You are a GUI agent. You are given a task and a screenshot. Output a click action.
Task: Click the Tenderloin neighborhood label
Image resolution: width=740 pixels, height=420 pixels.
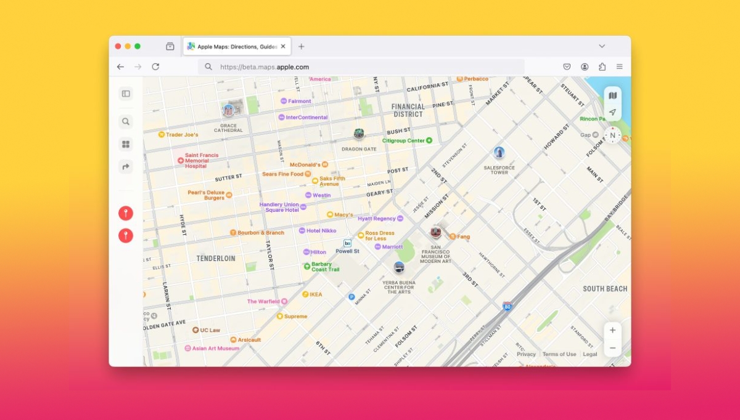216,259
